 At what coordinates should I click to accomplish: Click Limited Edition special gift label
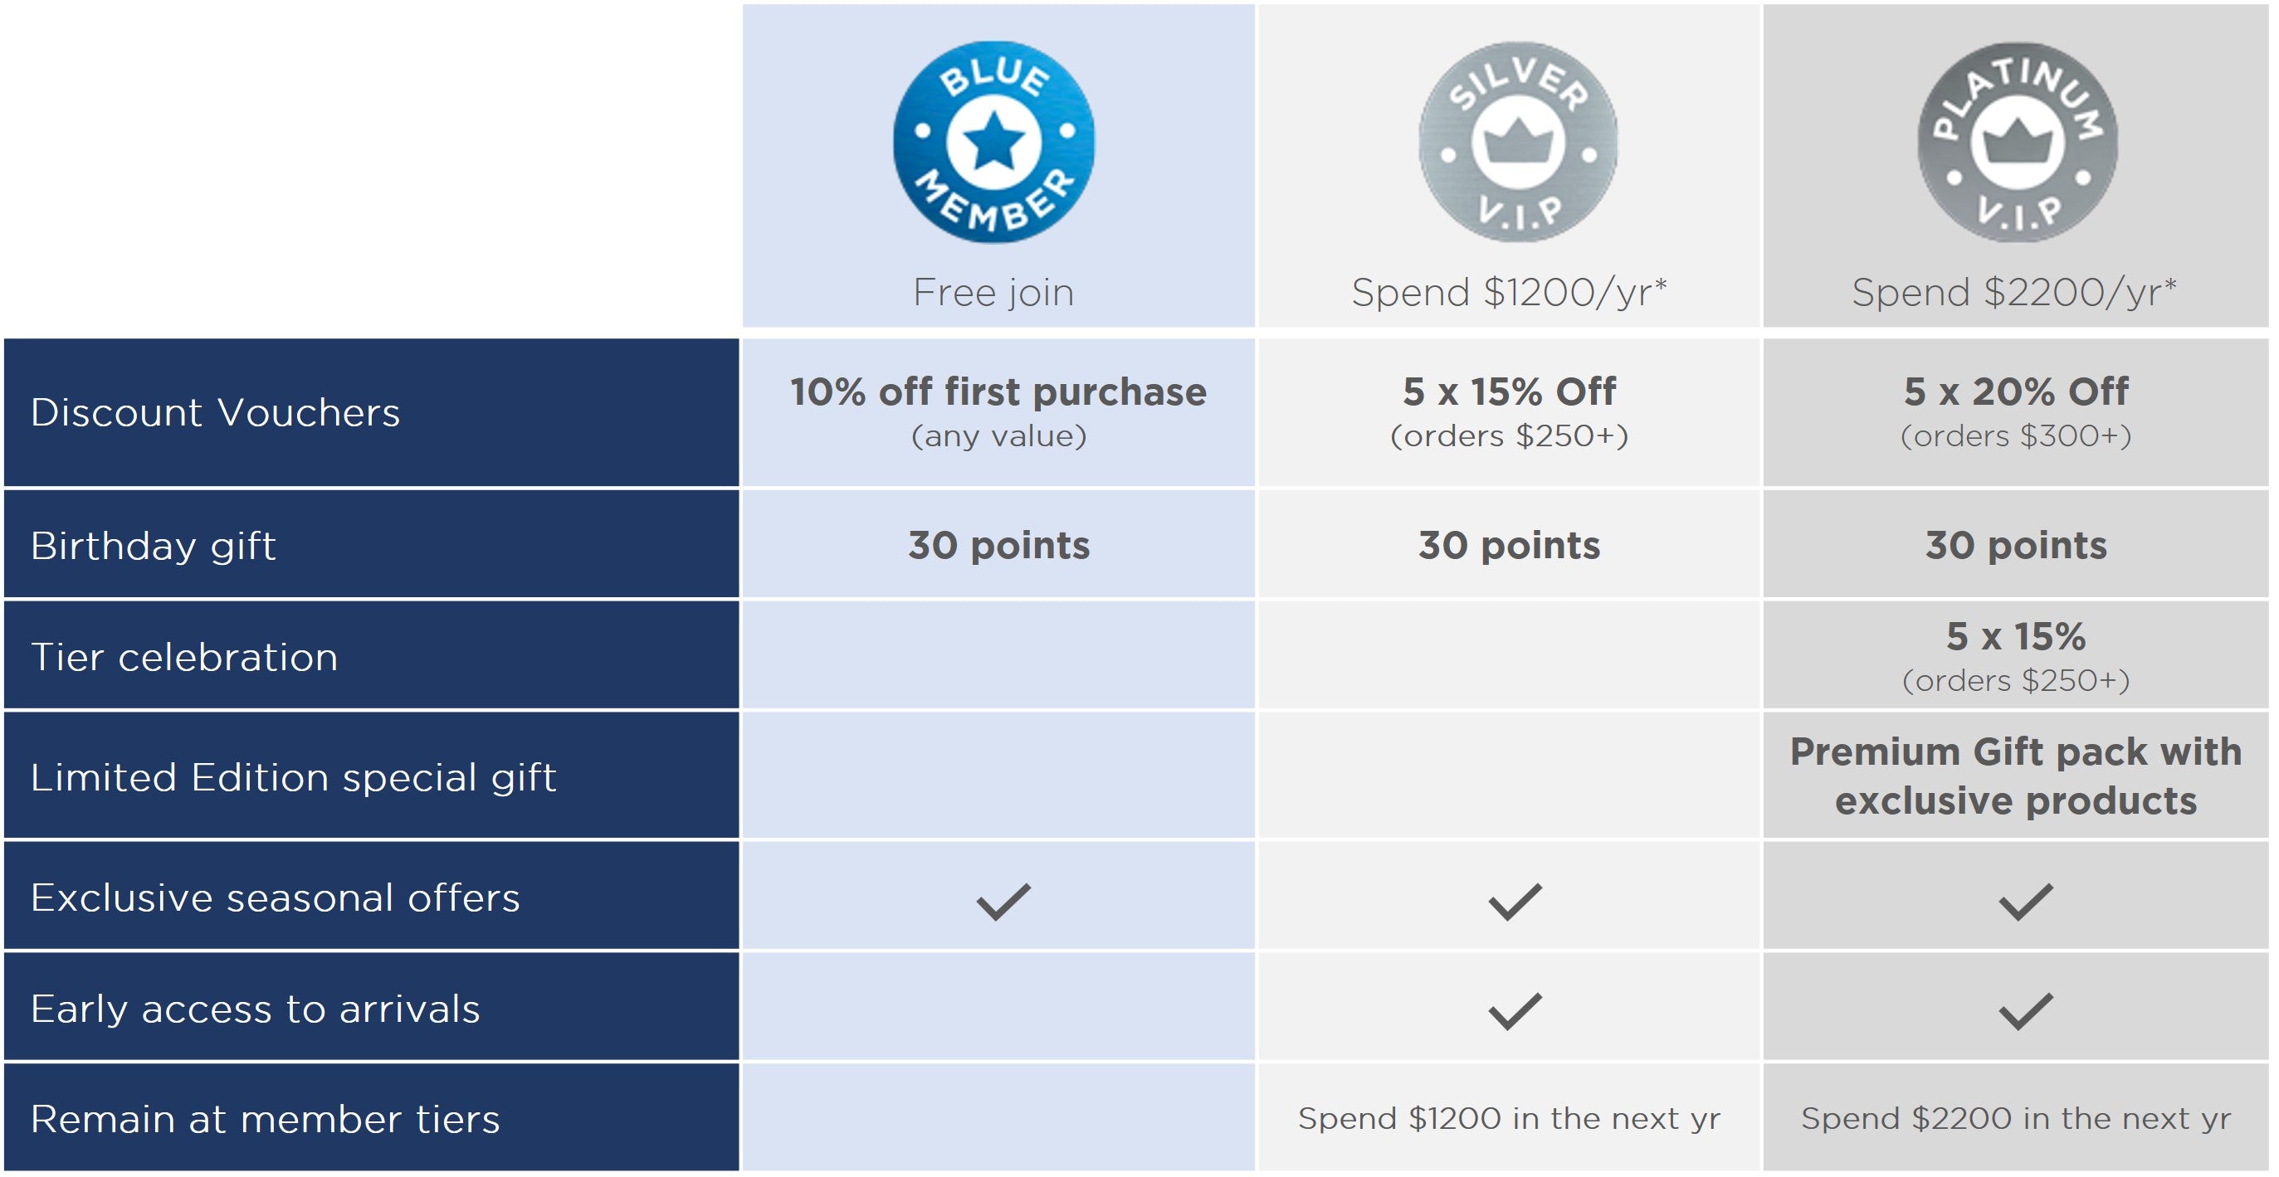click(x=293, y=777)
